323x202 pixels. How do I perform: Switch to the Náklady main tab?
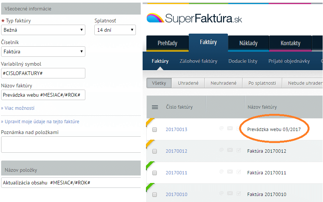(x=249, y=43)
